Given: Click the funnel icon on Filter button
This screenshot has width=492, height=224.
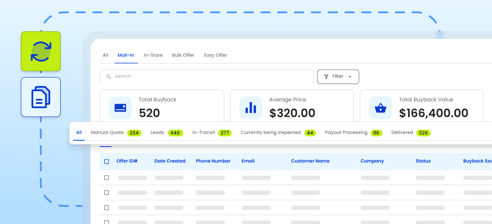Looking at the screenshot, I should [x=326, y=76].
